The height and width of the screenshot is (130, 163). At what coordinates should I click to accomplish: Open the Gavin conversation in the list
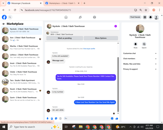(x=22, y=99)
